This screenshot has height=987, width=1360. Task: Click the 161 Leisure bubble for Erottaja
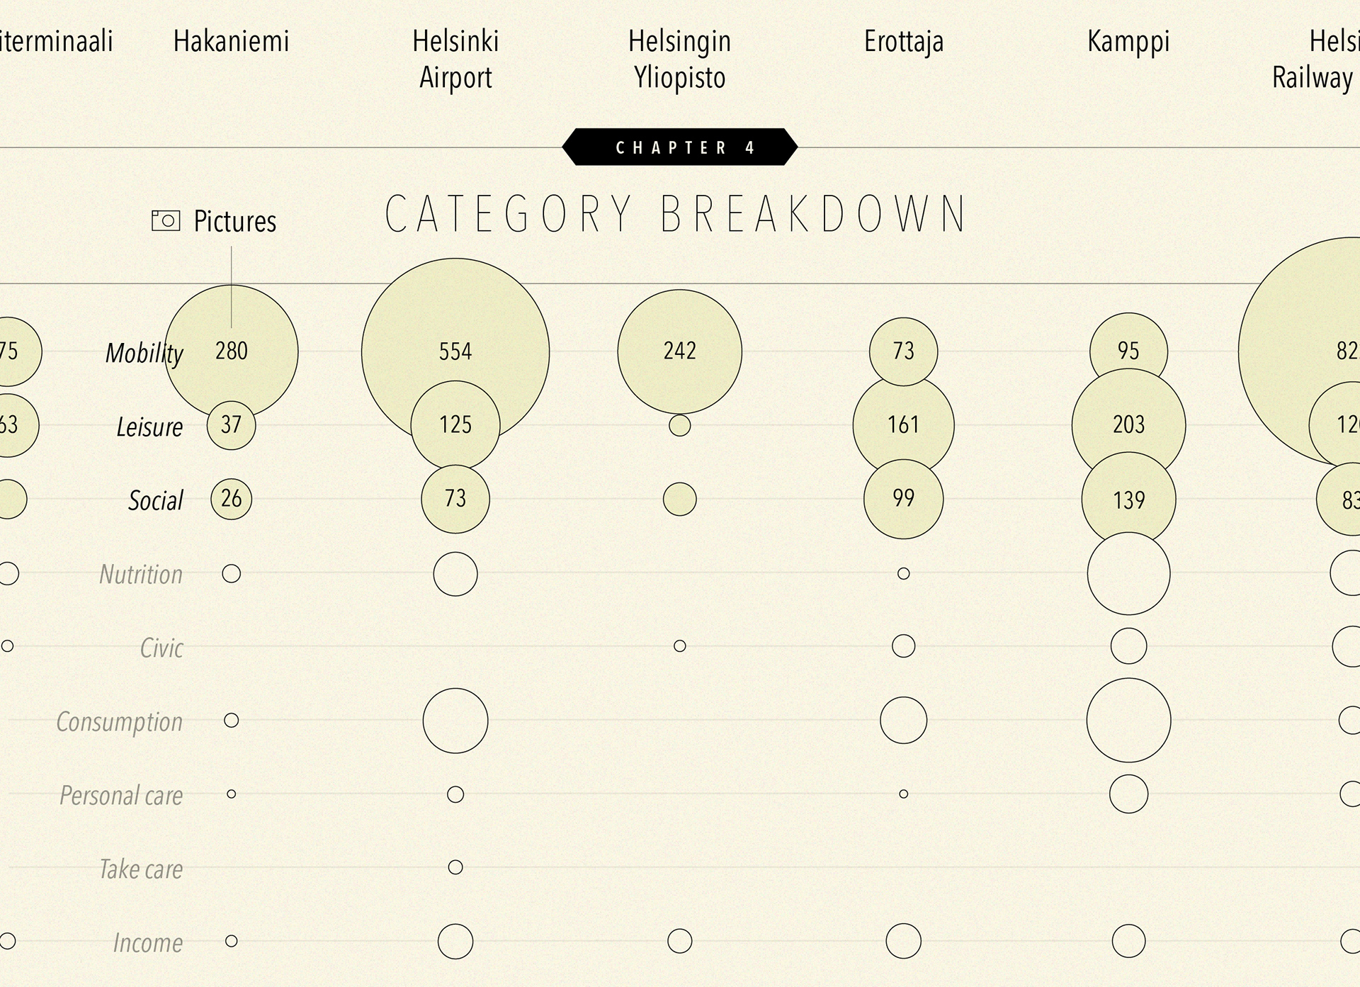903,424
